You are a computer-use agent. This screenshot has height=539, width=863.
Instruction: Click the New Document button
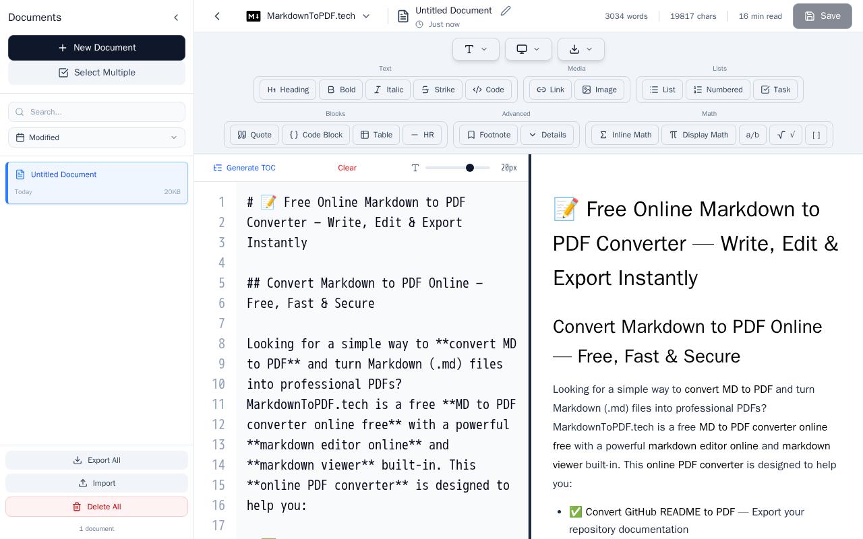tap(96, 48)
